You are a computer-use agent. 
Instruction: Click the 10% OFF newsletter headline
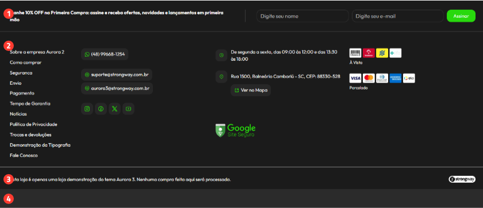pos(117,16)
